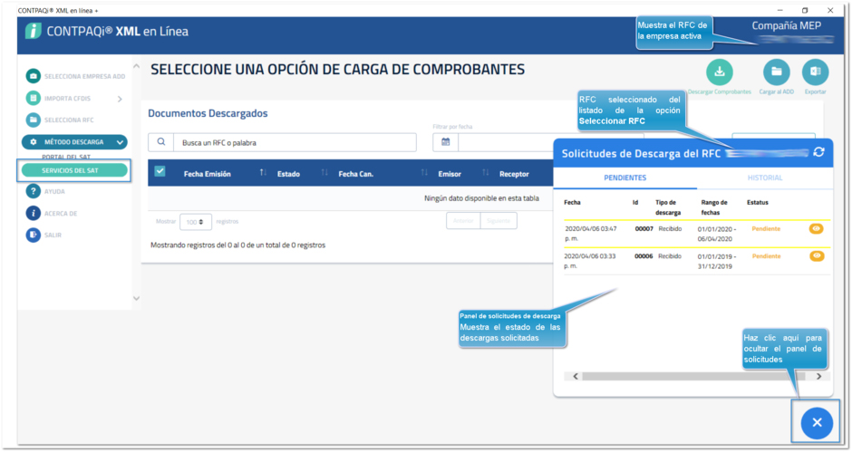Open Selecciona RFC sidebar option
Screen dimensions: 852x452
click(x=60, y=120)
